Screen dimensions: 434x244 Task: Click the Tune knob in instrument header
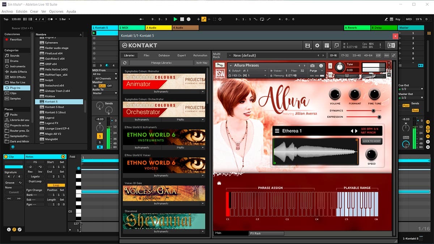click(x=340, y=67)
